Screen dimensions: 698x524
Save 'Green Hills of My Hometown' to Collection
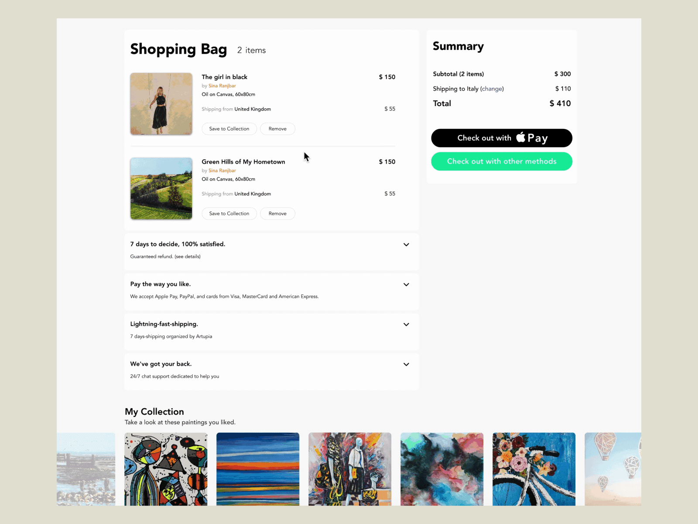coord(229,213)
